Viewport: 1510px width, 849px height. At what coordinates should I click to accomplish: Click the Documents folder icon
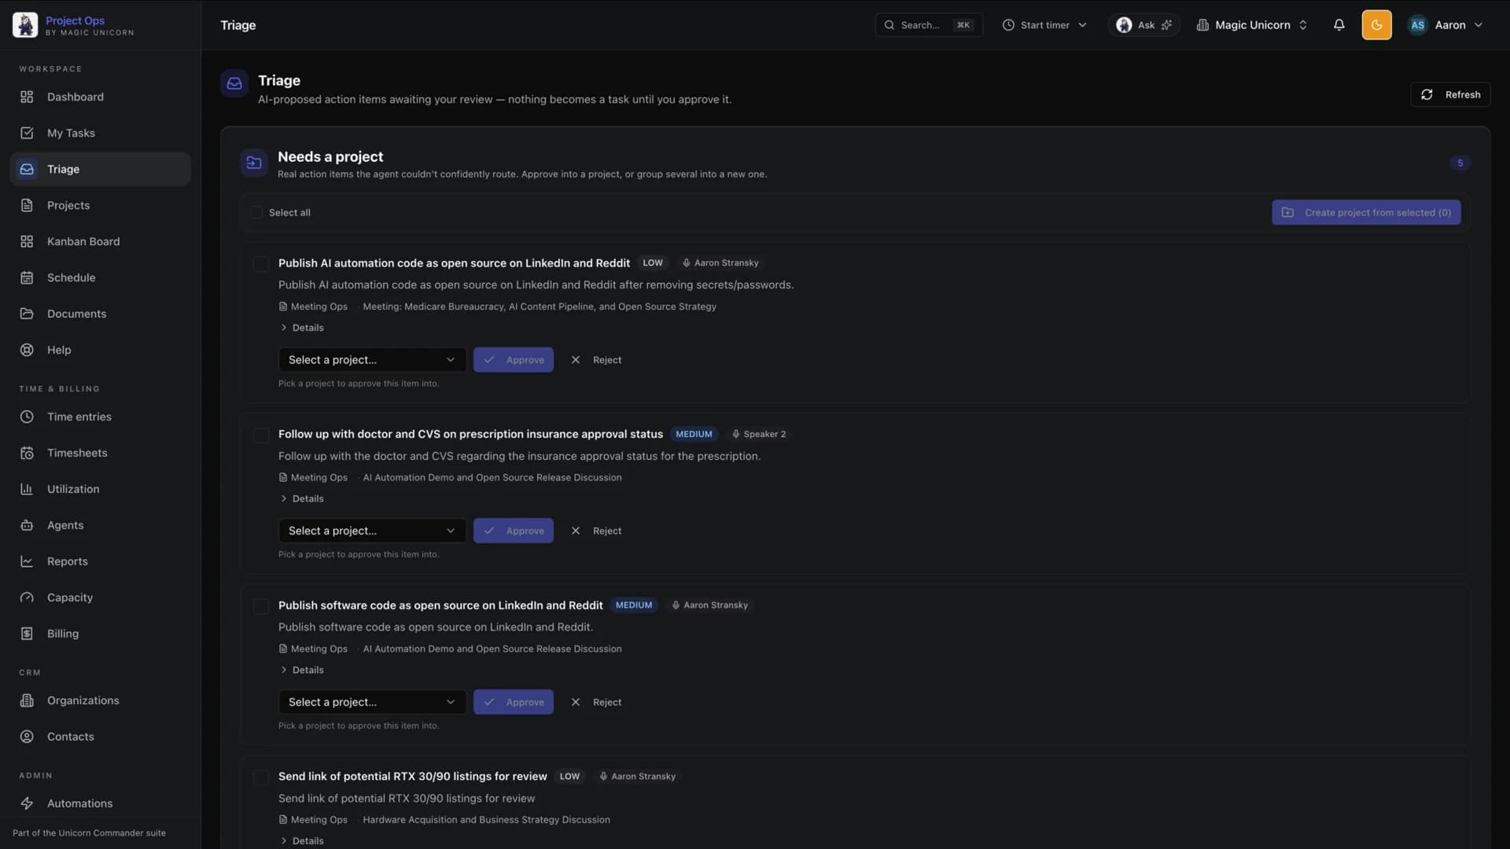coord(27,314)
